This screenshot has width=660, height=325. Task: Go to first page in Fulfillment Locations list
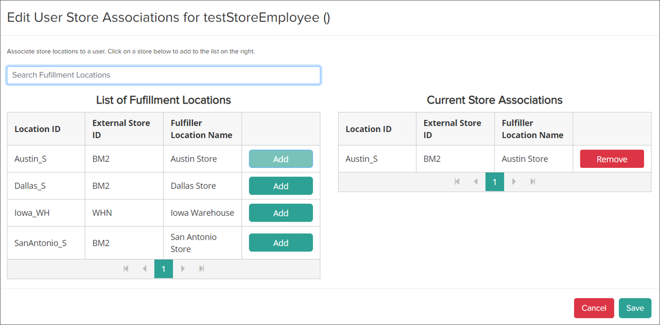point(126,269)
